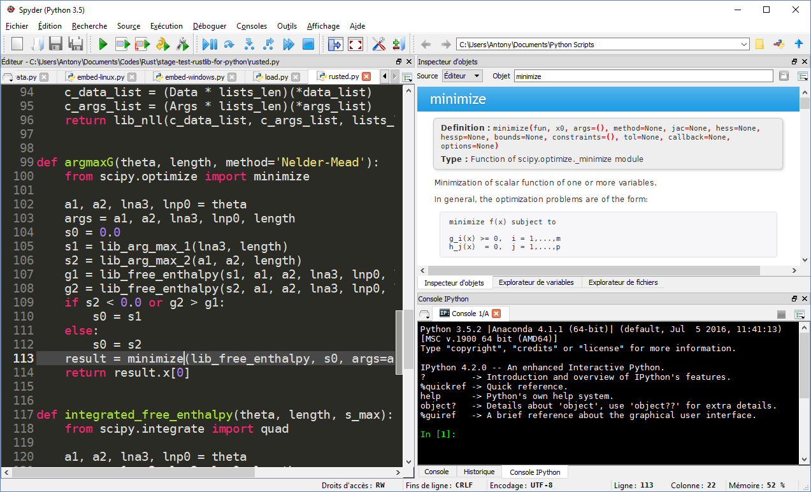Set working directory to current Python path
The width and height of the screenshot is (811, 492).
point(778,44)
